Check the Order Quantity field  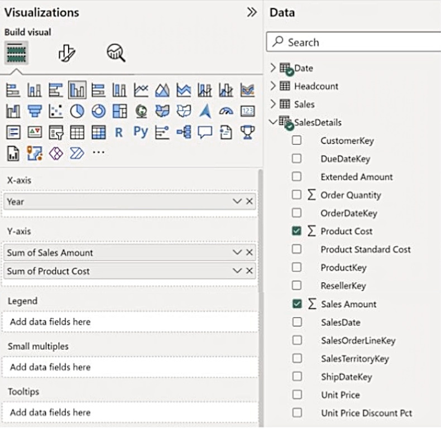tap(296, 195)
